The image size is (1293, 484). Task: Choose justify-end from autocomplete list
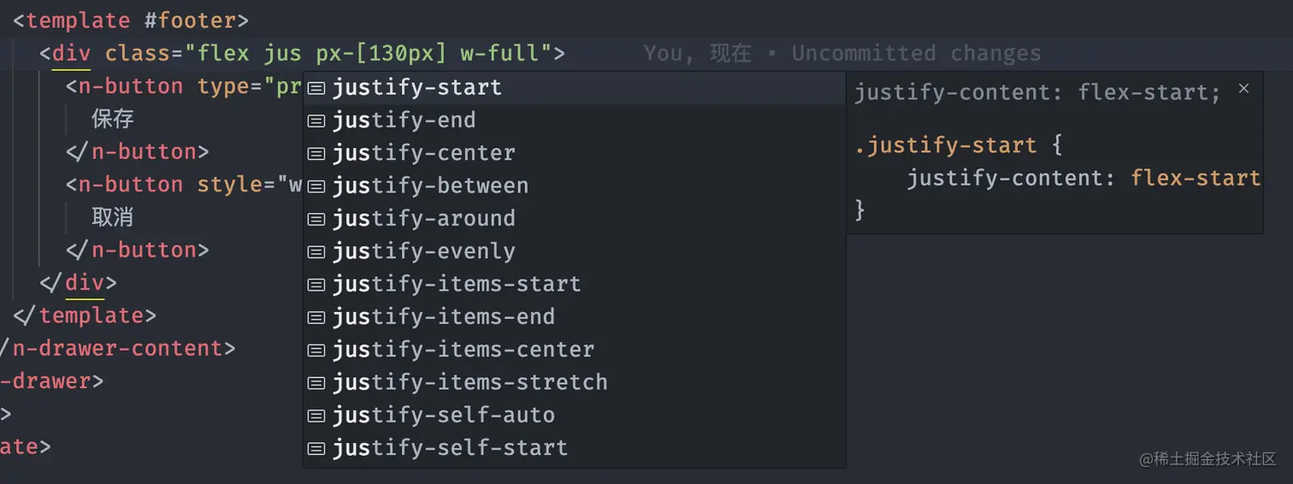pos(574,120)
